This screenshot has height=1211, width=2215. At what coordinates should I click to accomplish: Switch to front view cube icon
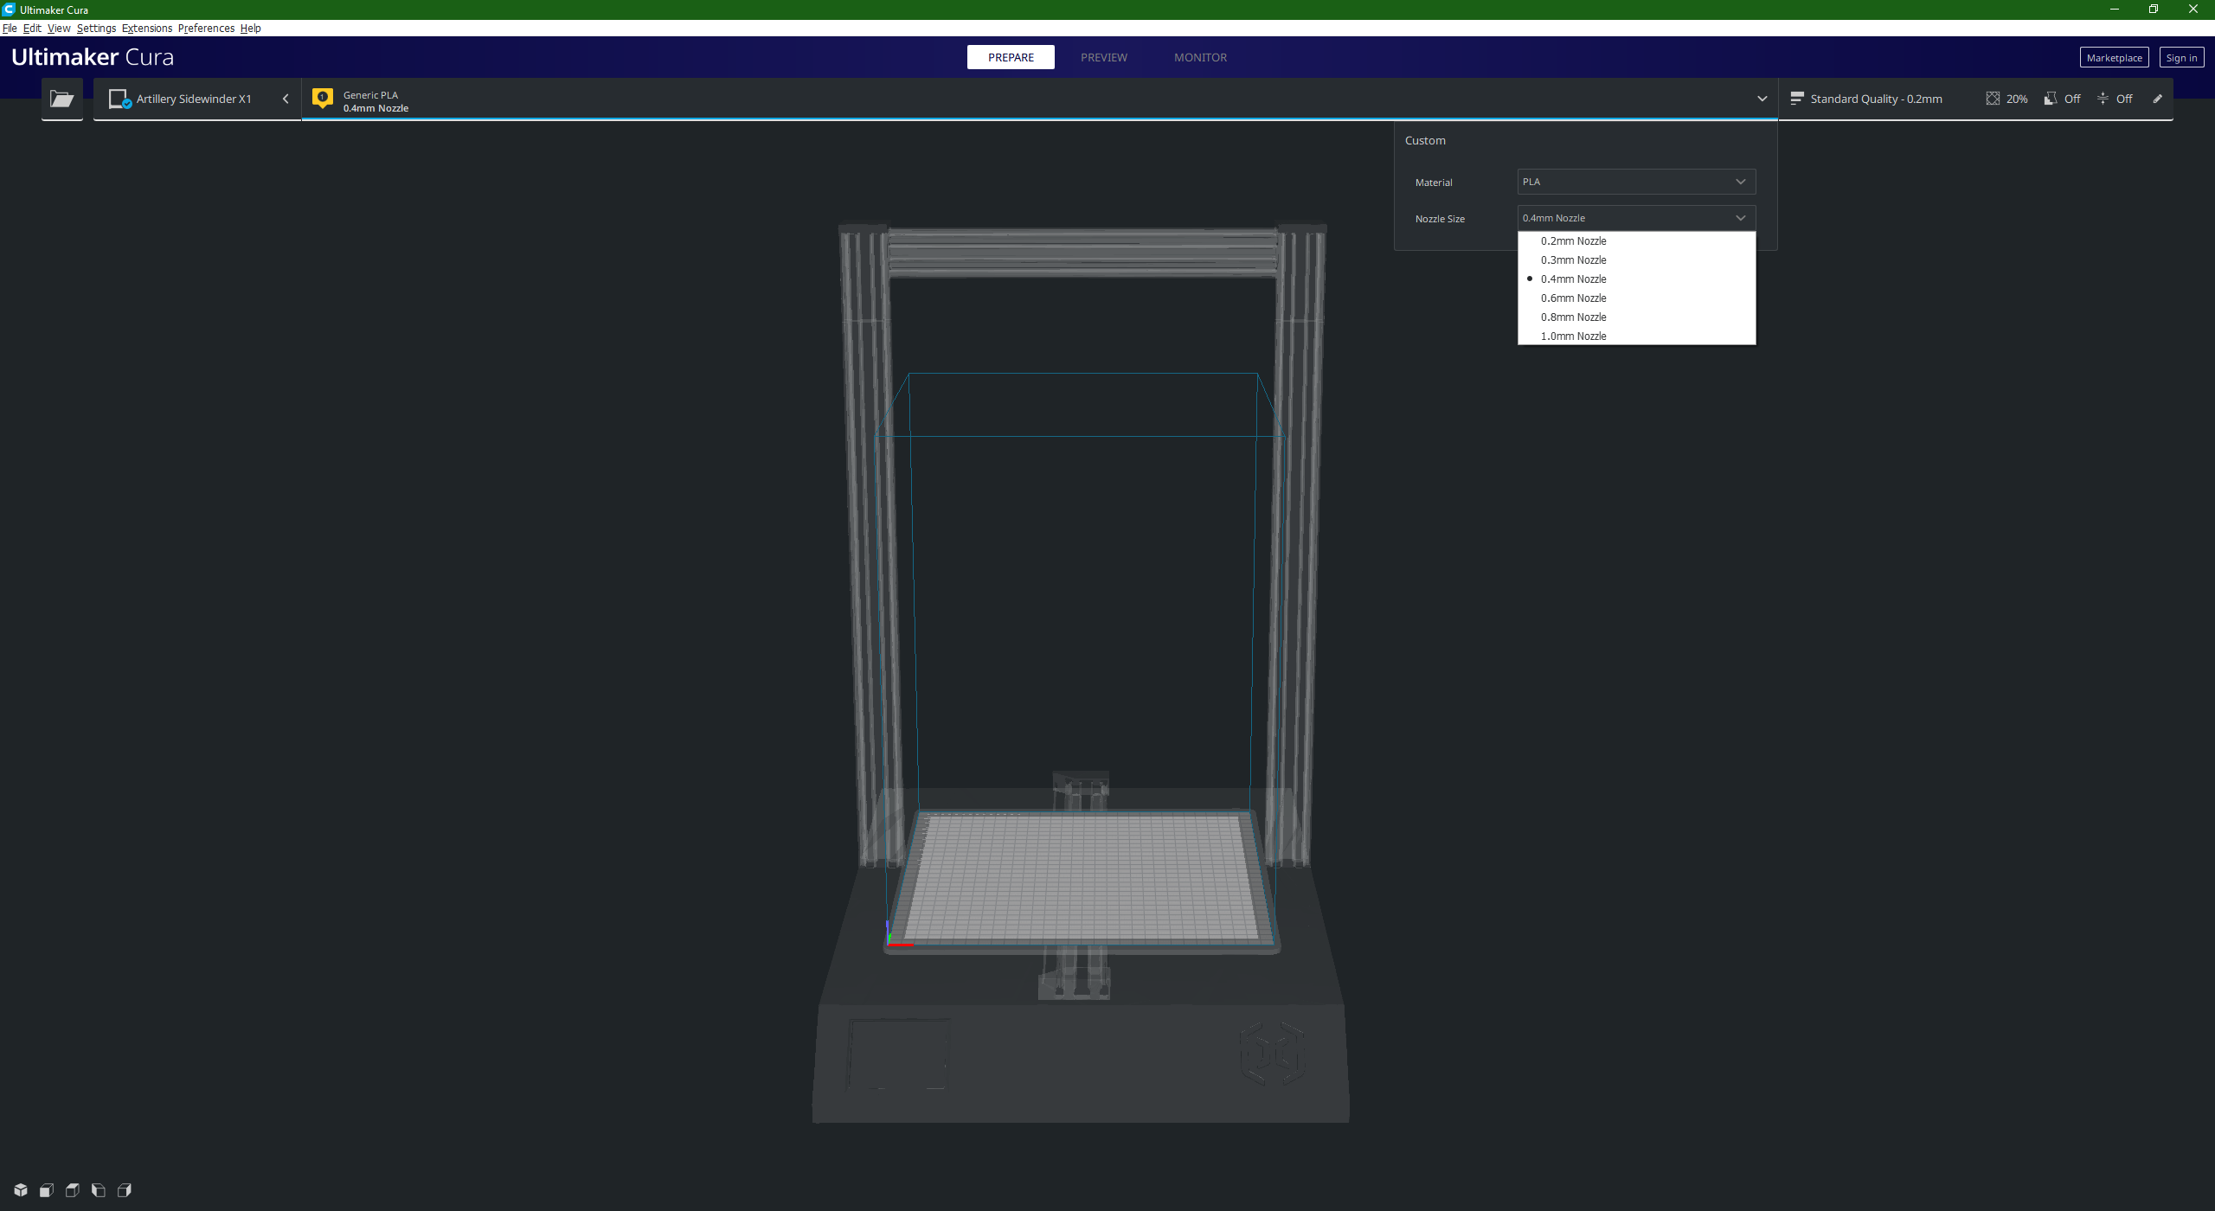pyautogui.click(x=47, y=1190)
